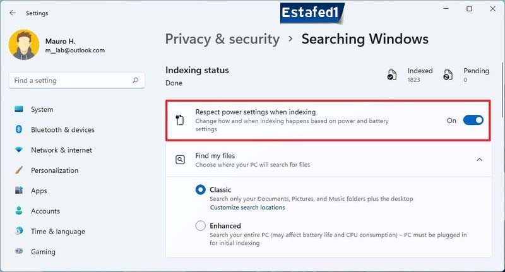The height and width of the screenshot is (272, 505).
Task: Navigate back to Privacy & security breadcrumb
Action: [x=222, y=39]
